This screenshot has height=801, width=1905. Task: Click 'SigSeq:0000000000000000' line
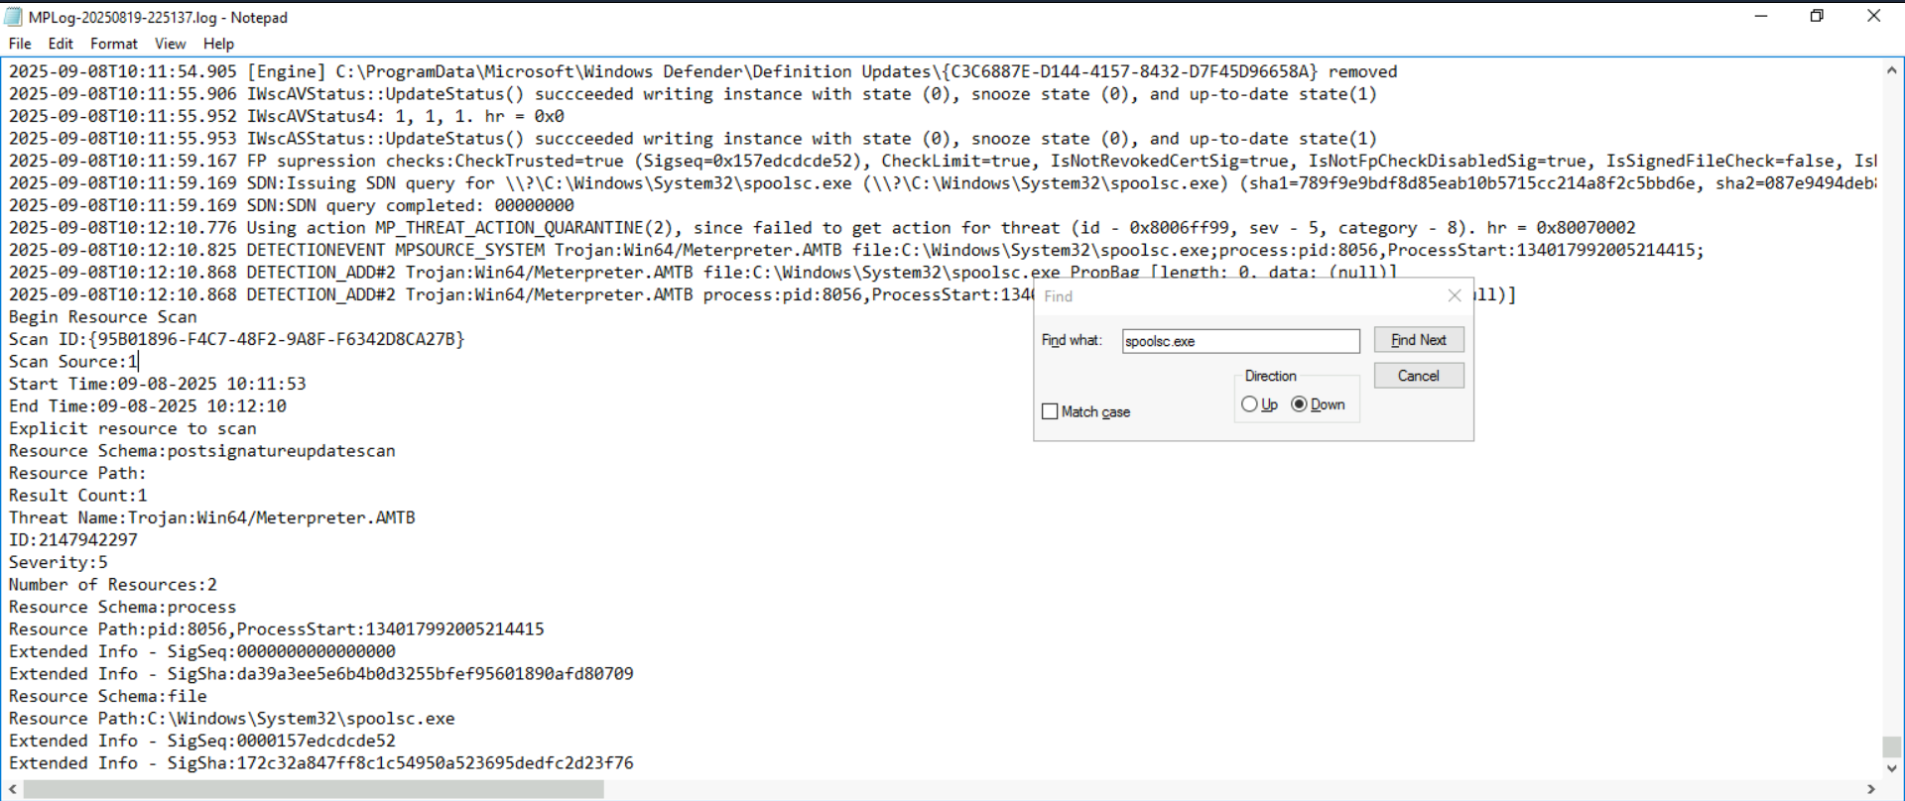coord(202,651)
